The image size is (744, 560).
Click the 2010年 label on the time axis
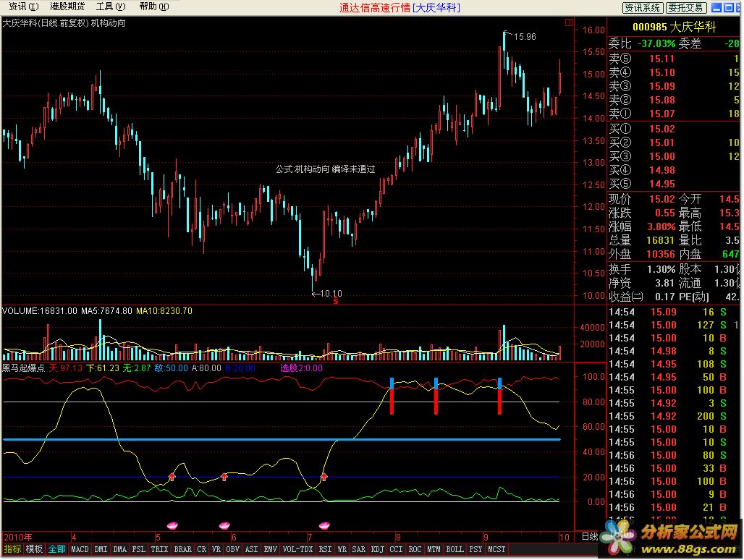click(17, 538)
